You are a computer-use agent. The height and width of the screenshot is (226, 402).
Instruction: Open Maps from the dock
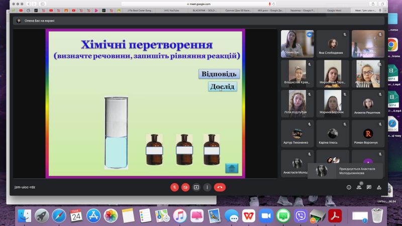(x=162, y=216)
